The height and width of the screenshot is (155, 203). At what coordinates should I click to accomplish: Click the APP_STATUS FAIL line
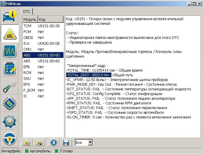121,99
